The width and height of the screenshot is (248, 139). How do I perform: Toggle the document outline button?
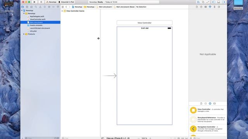point(103,138)
